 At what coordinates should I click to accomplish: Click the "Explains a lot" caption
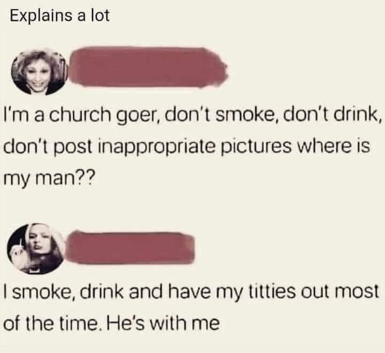pyautogui.click(x=60, y=16)
